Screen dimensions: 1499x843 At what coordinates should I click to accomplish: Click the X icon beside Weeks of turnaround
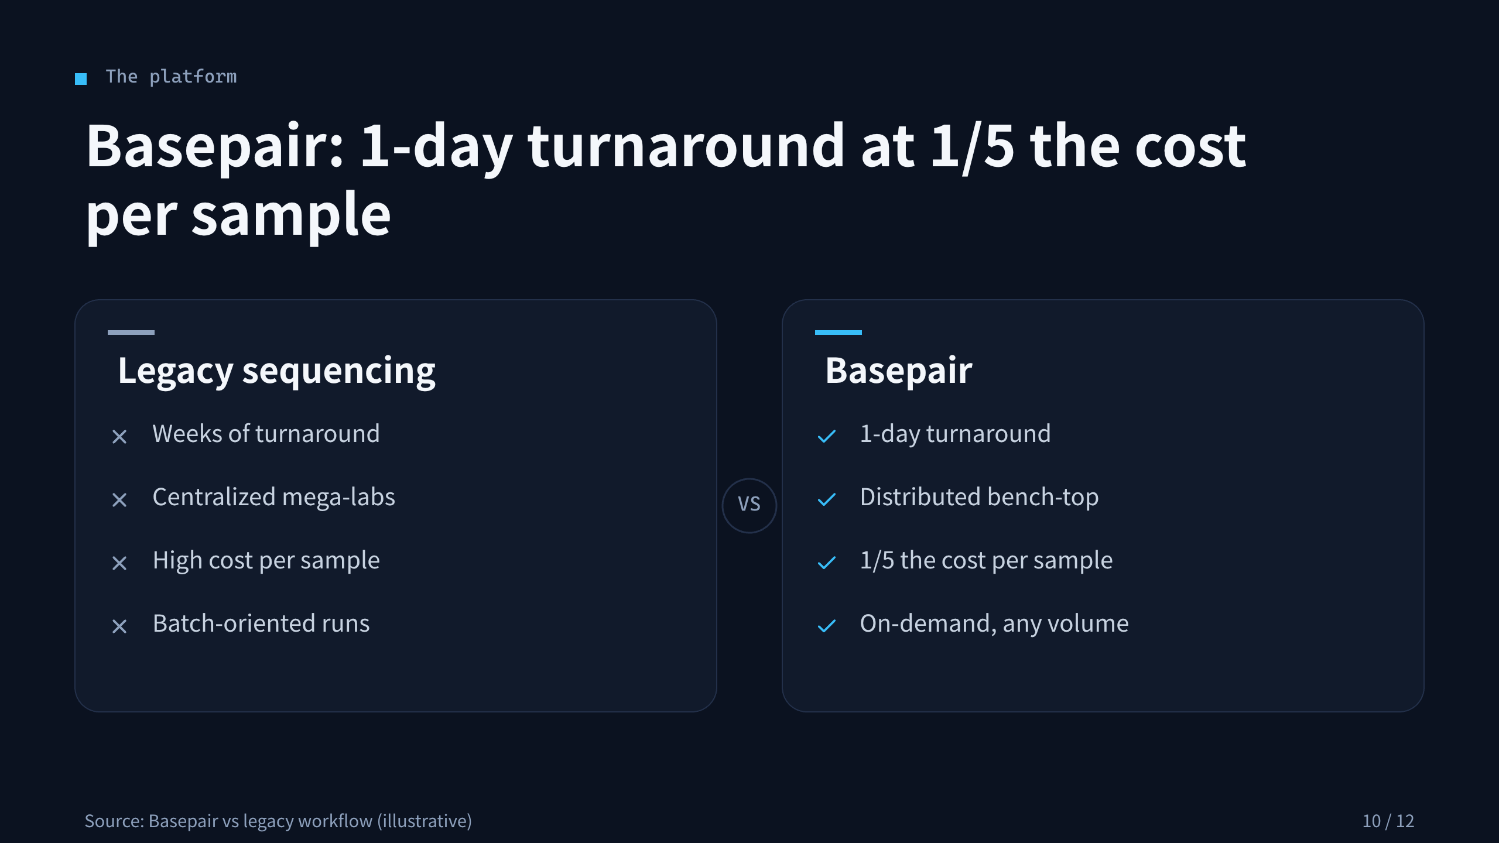[x=119, y=437]
